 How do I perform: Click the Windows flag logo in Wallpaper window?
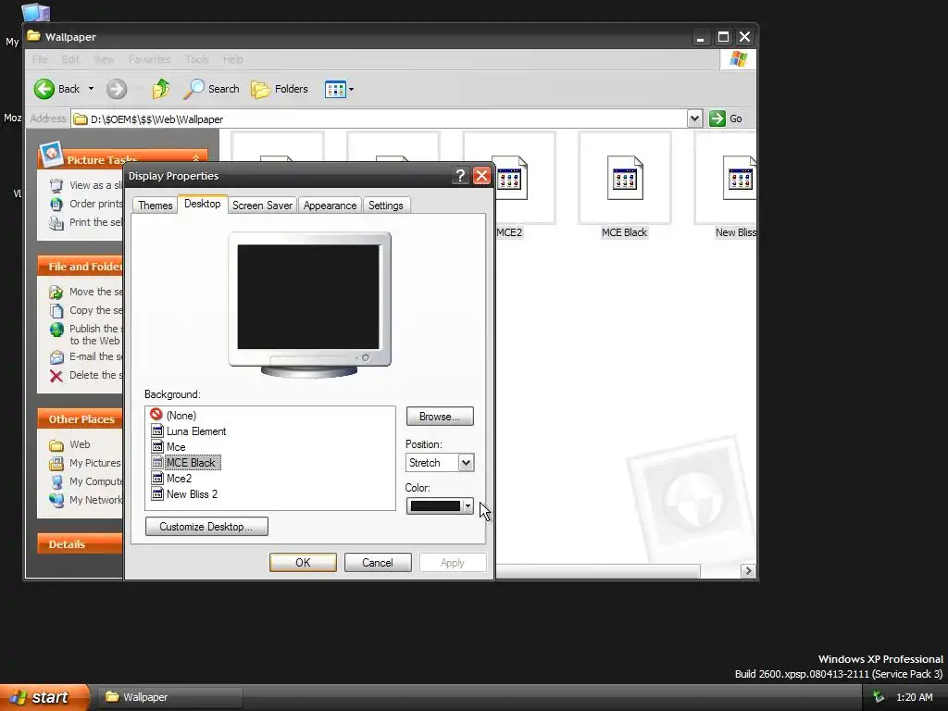click(738, 58)
